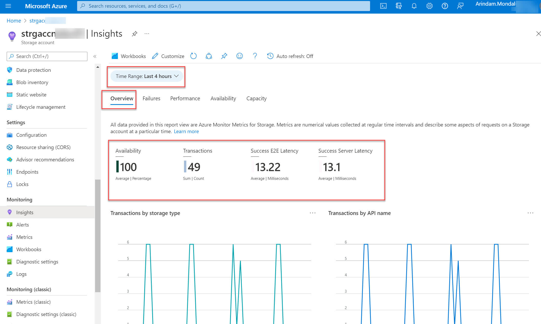The height and width of the screenshot is (324, 541).
Task: Open the Cloud Shell icon in header
Action: tap(383, 6)
